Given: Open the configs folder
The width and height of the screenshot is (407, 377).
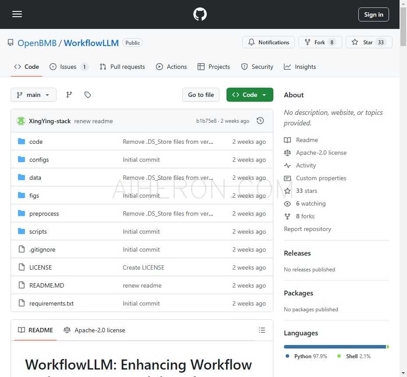Looking at the screenshot, I should (39, 160).
